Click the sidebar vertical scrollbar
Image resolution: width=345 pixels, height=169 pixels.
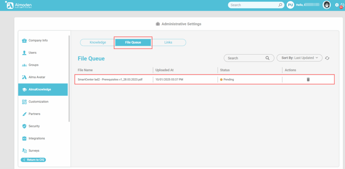(69, 78)
